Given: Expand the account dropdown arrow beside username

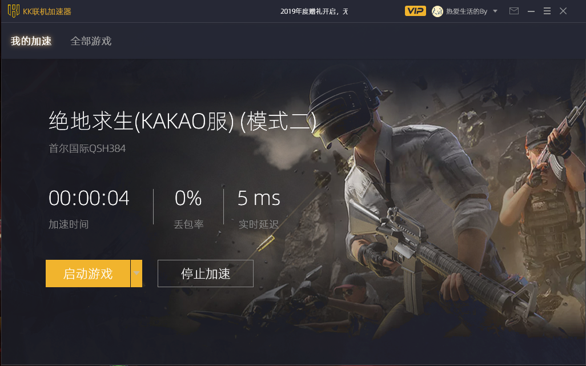Looking at the screenshot, I should (495, 11).
